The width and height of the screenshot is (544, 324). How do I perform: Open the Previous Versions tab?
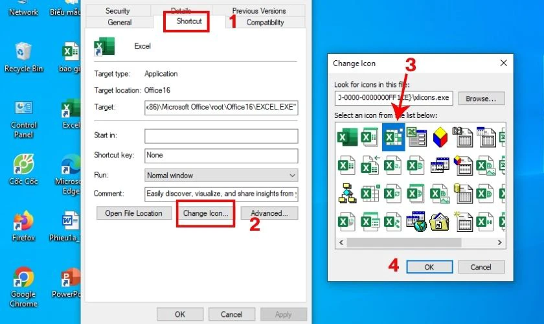259,11
